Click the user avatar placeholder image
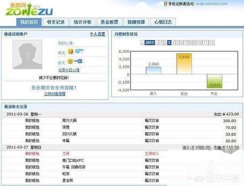The height and width of the screenshot is (186, 244). click(27, 54)
